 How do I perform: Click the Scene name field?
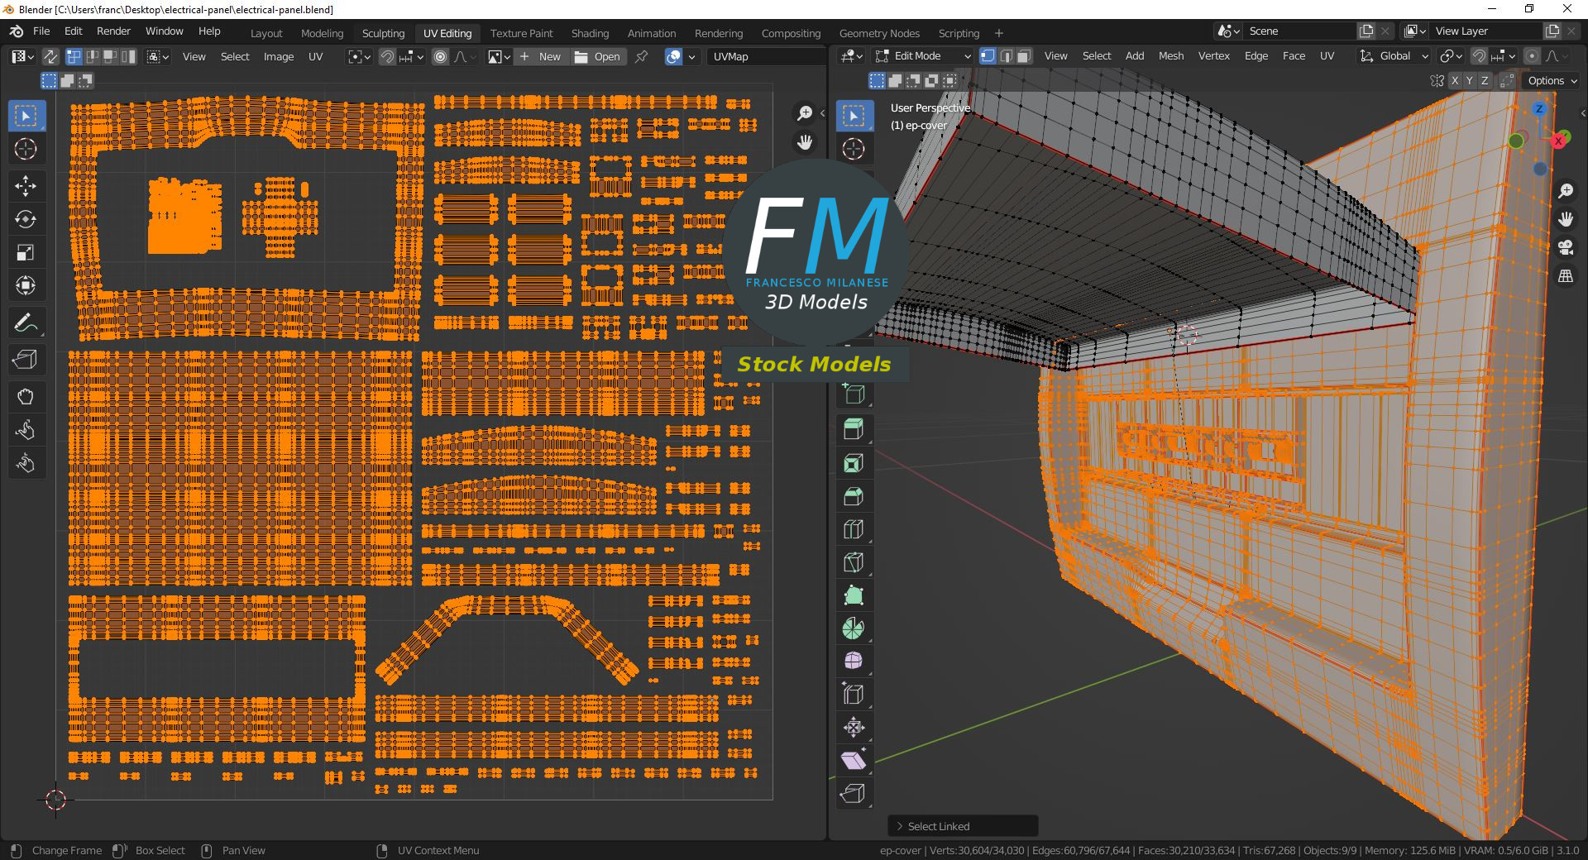click(x=1300, y=31)
